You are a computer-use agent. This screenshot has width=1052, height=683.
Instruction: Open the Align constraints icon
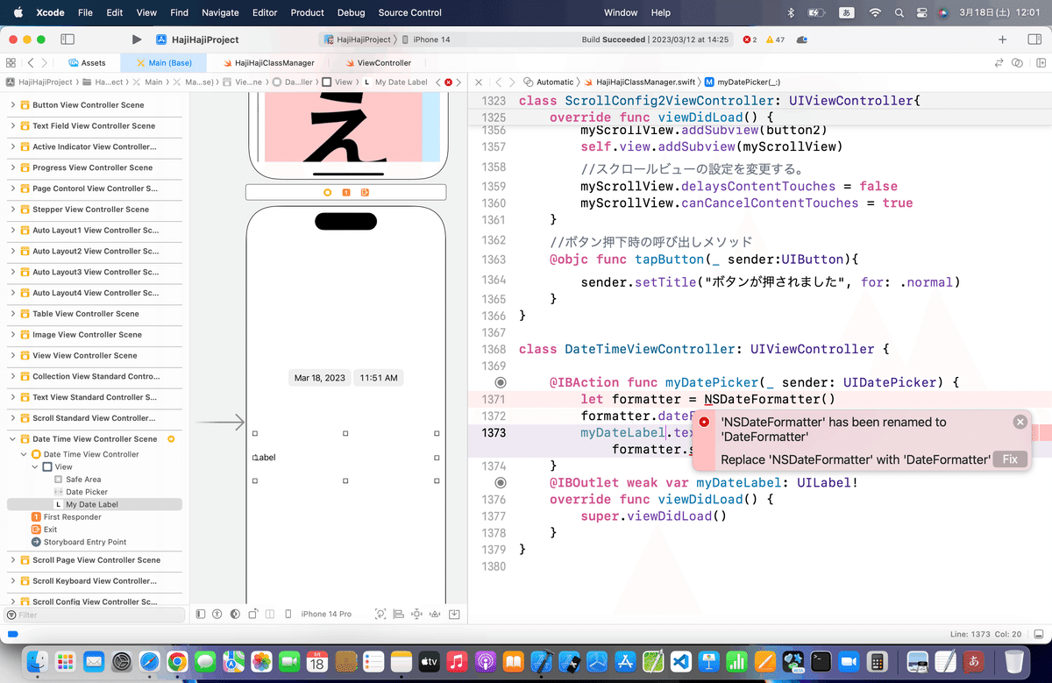(x=399, y=614)
